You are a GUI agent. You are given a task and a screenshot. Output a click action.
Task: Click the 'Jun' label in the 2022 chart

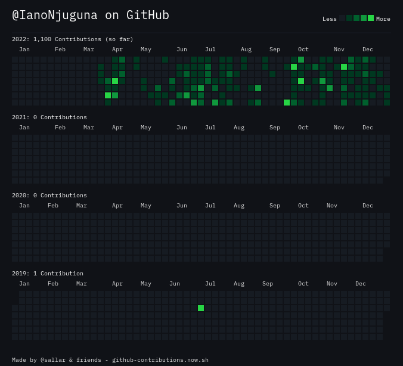pos(182,49)
